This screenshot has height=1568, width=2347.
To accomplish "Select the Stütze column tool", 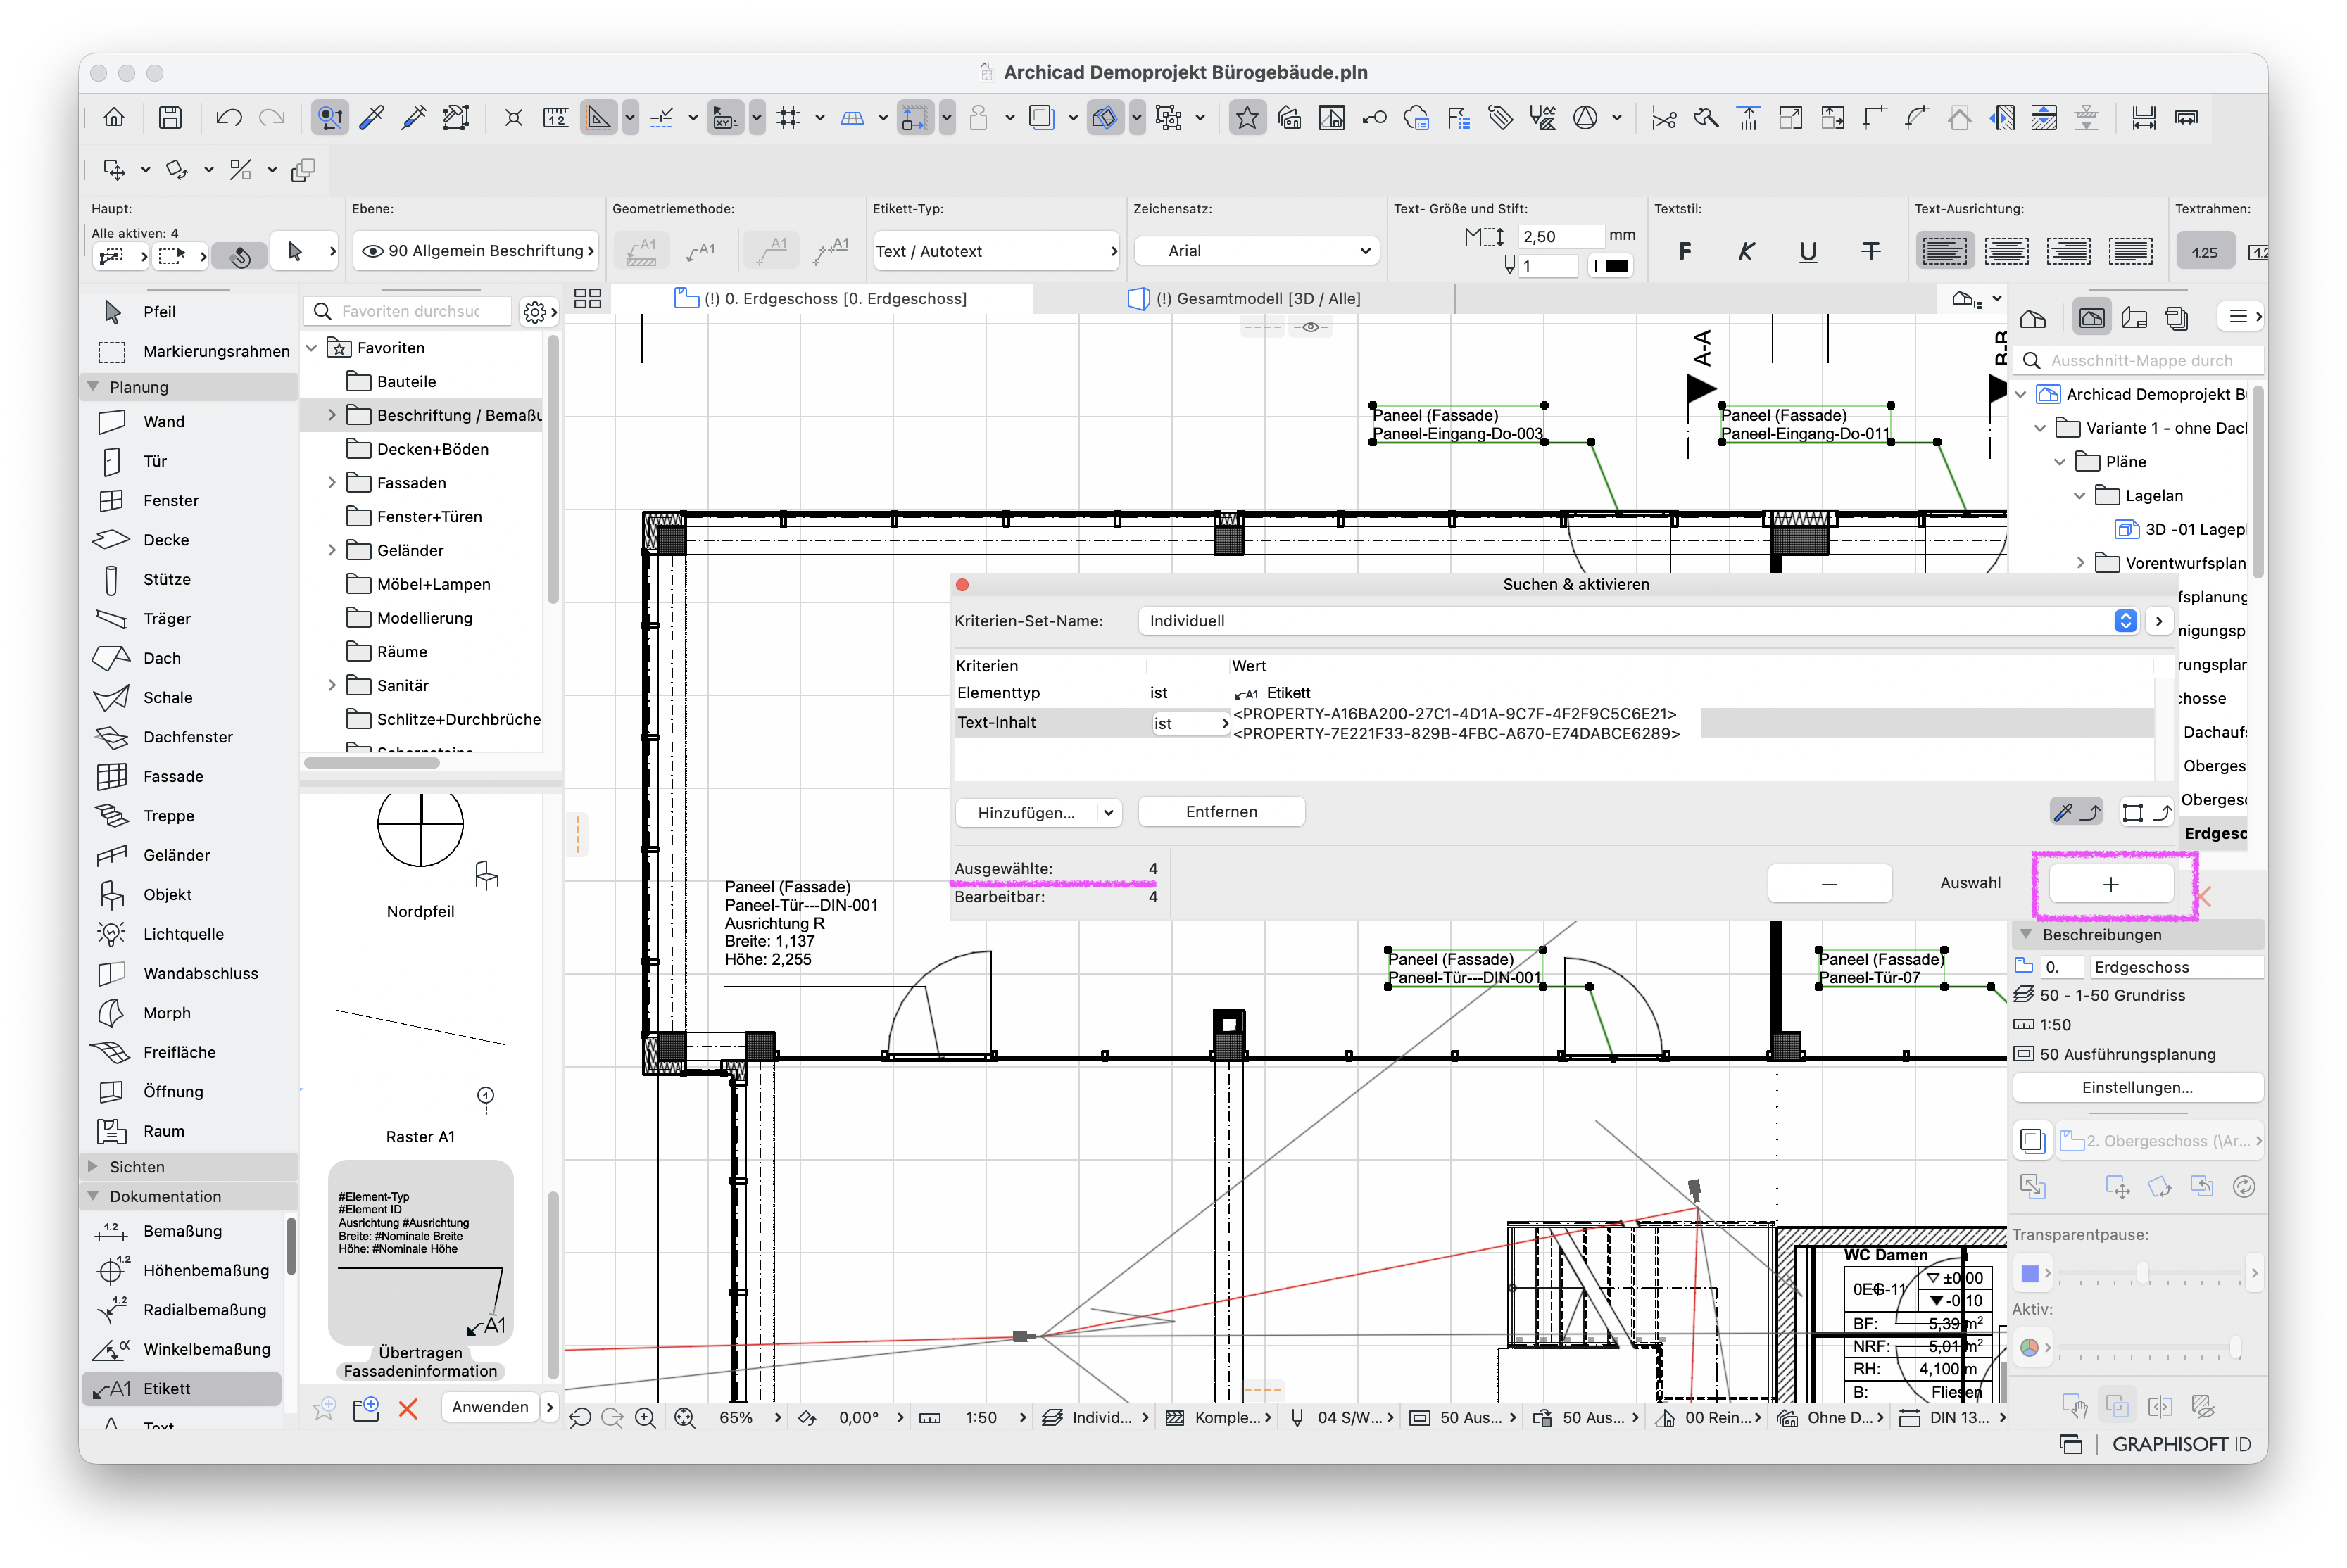I will pos(166,579).
